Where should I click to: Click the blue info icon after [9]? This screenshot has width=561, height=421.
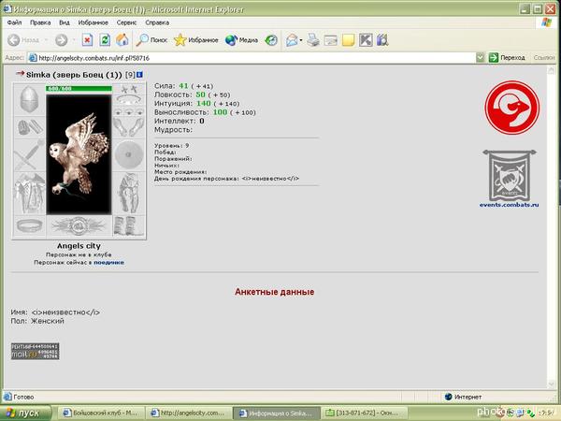pyautogui.click(x=139, y=75)
